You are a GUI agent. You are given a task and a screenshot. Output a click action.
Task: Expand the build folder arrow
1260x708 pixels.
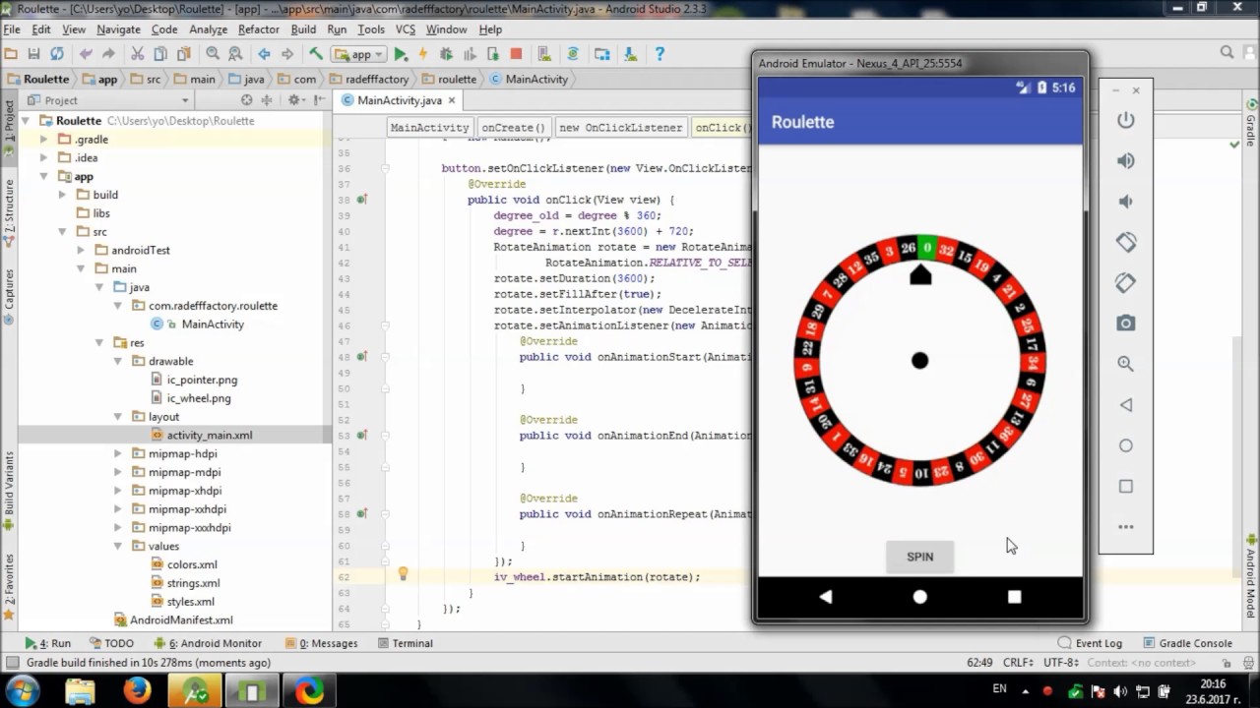pos(62,195)
